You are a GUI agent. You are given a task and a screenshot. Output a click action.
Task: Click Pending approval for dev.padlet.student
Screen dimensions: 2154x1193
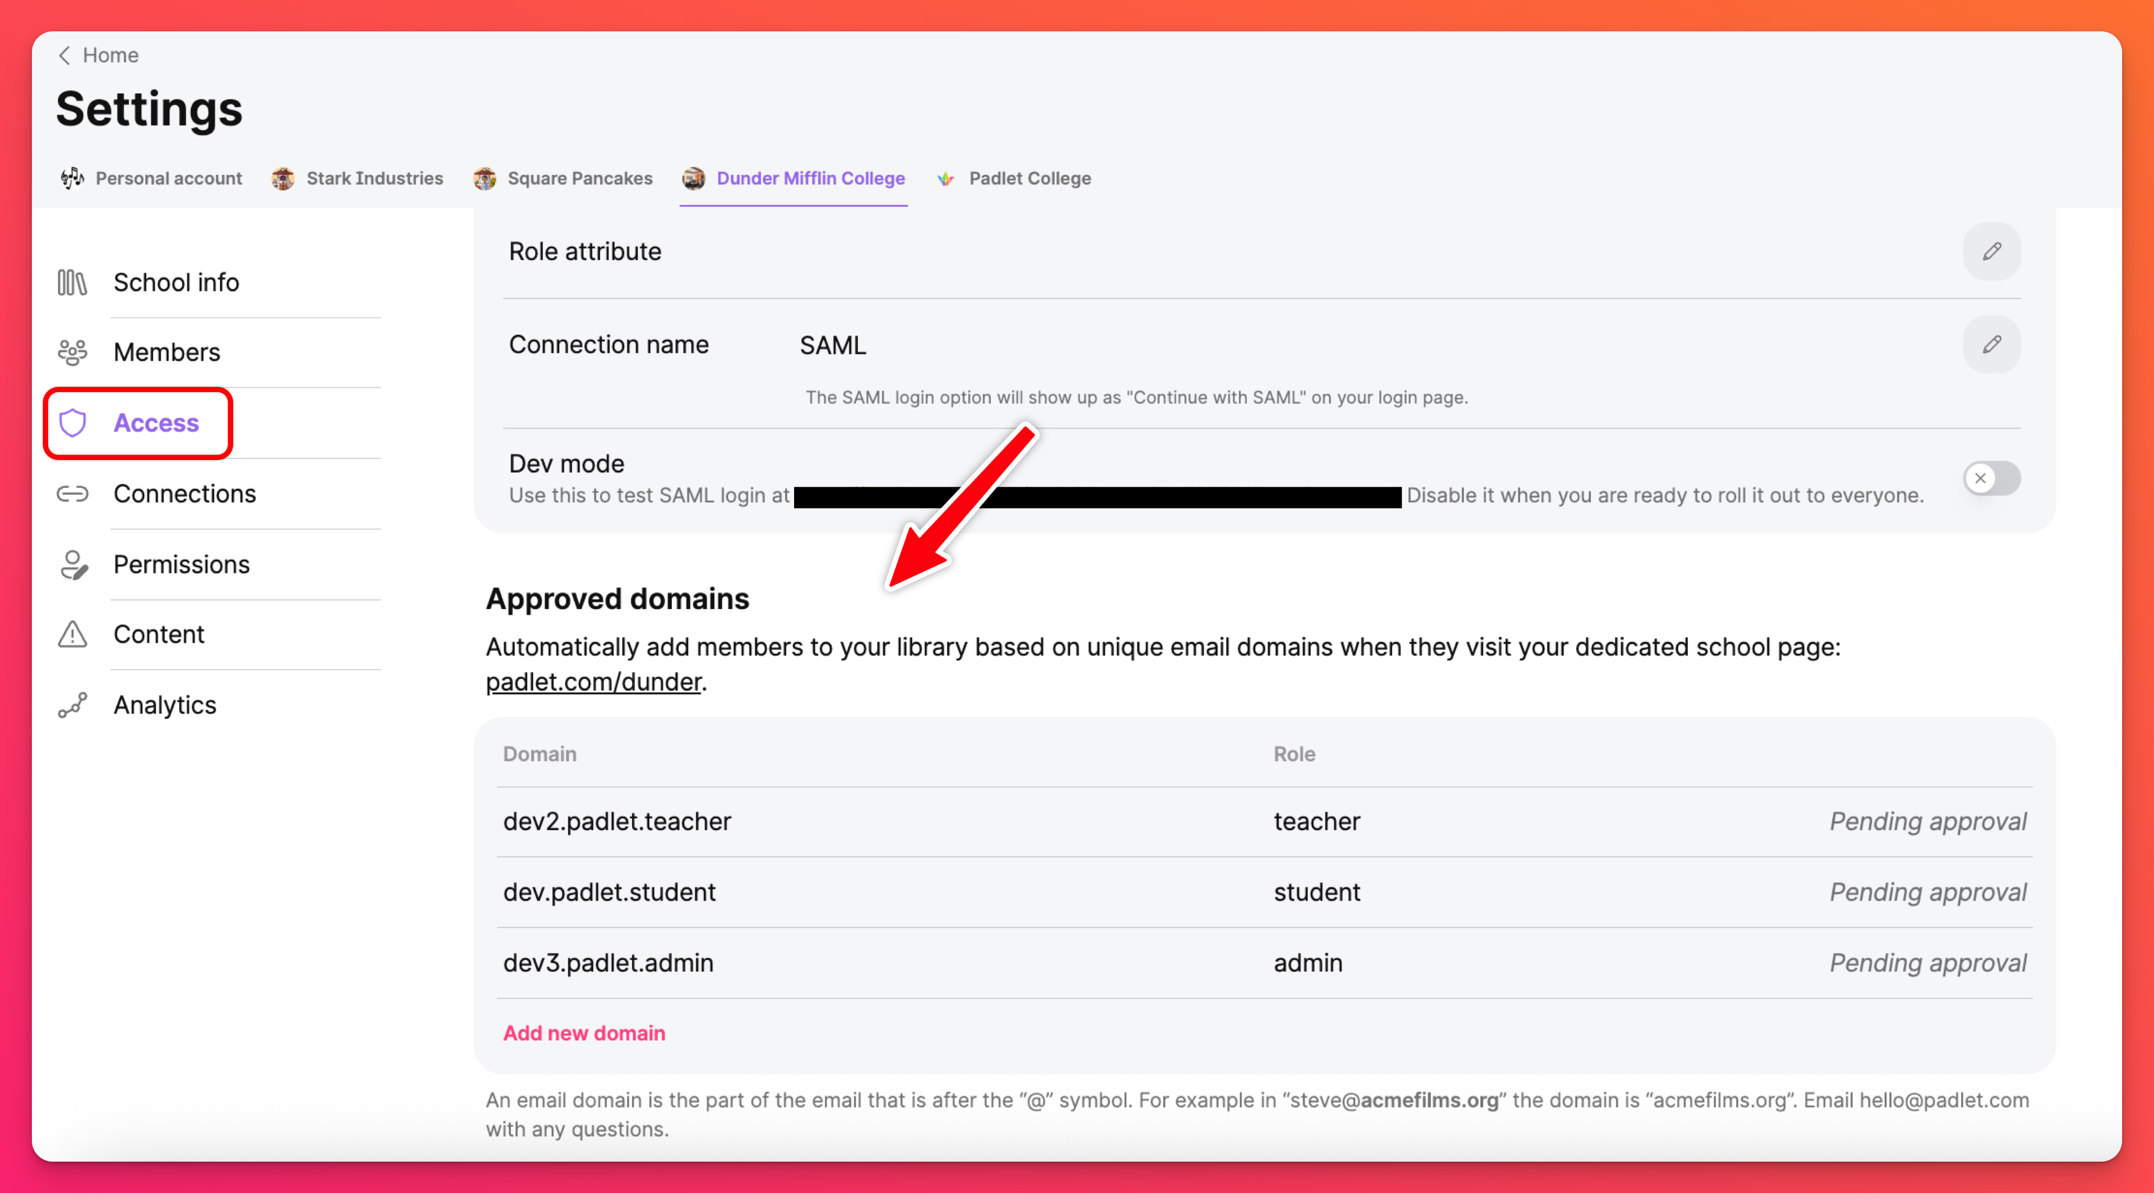1927,892
